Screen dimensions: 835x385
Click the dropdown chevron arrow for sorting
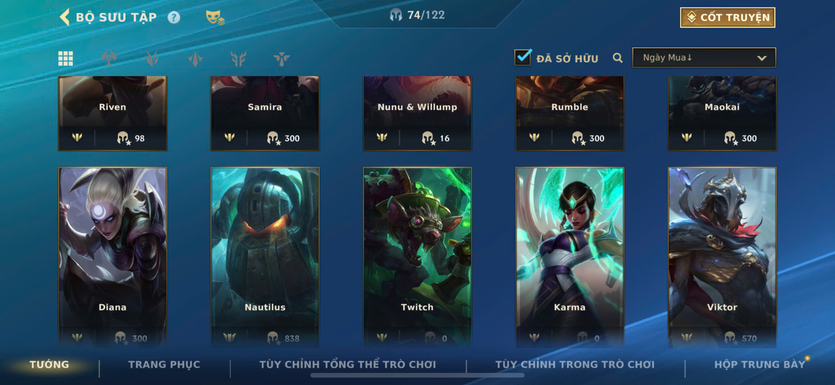coord(761,58)
